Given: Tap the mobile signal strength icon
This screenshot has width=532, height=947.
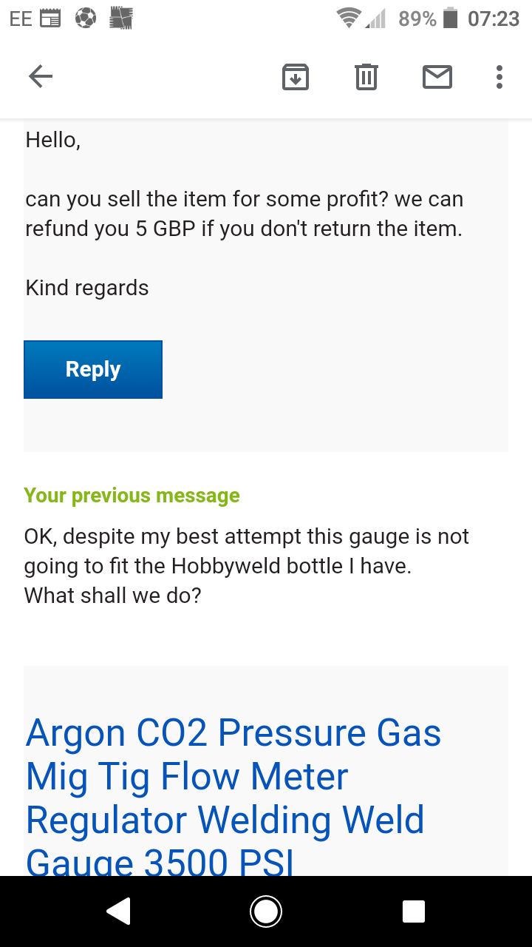Looking at the screenshot, I should coord(376,19).
